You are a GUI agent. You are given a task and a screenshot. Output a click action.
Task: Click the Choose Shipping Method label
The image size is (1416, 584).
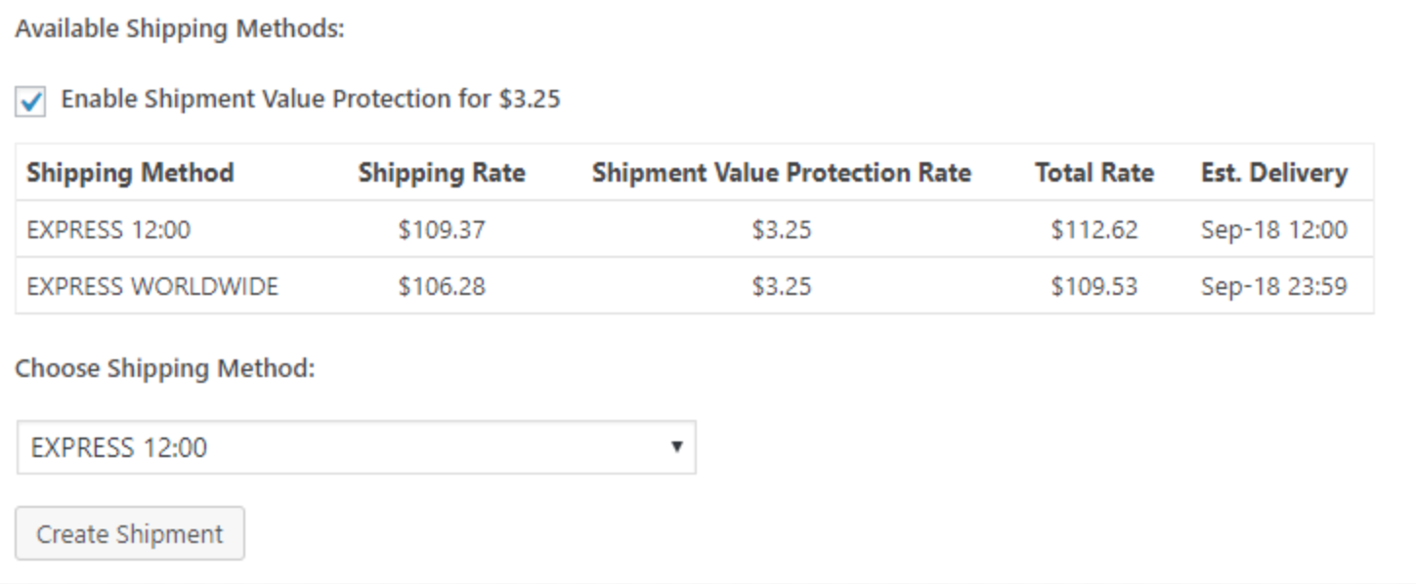point(165,369)
